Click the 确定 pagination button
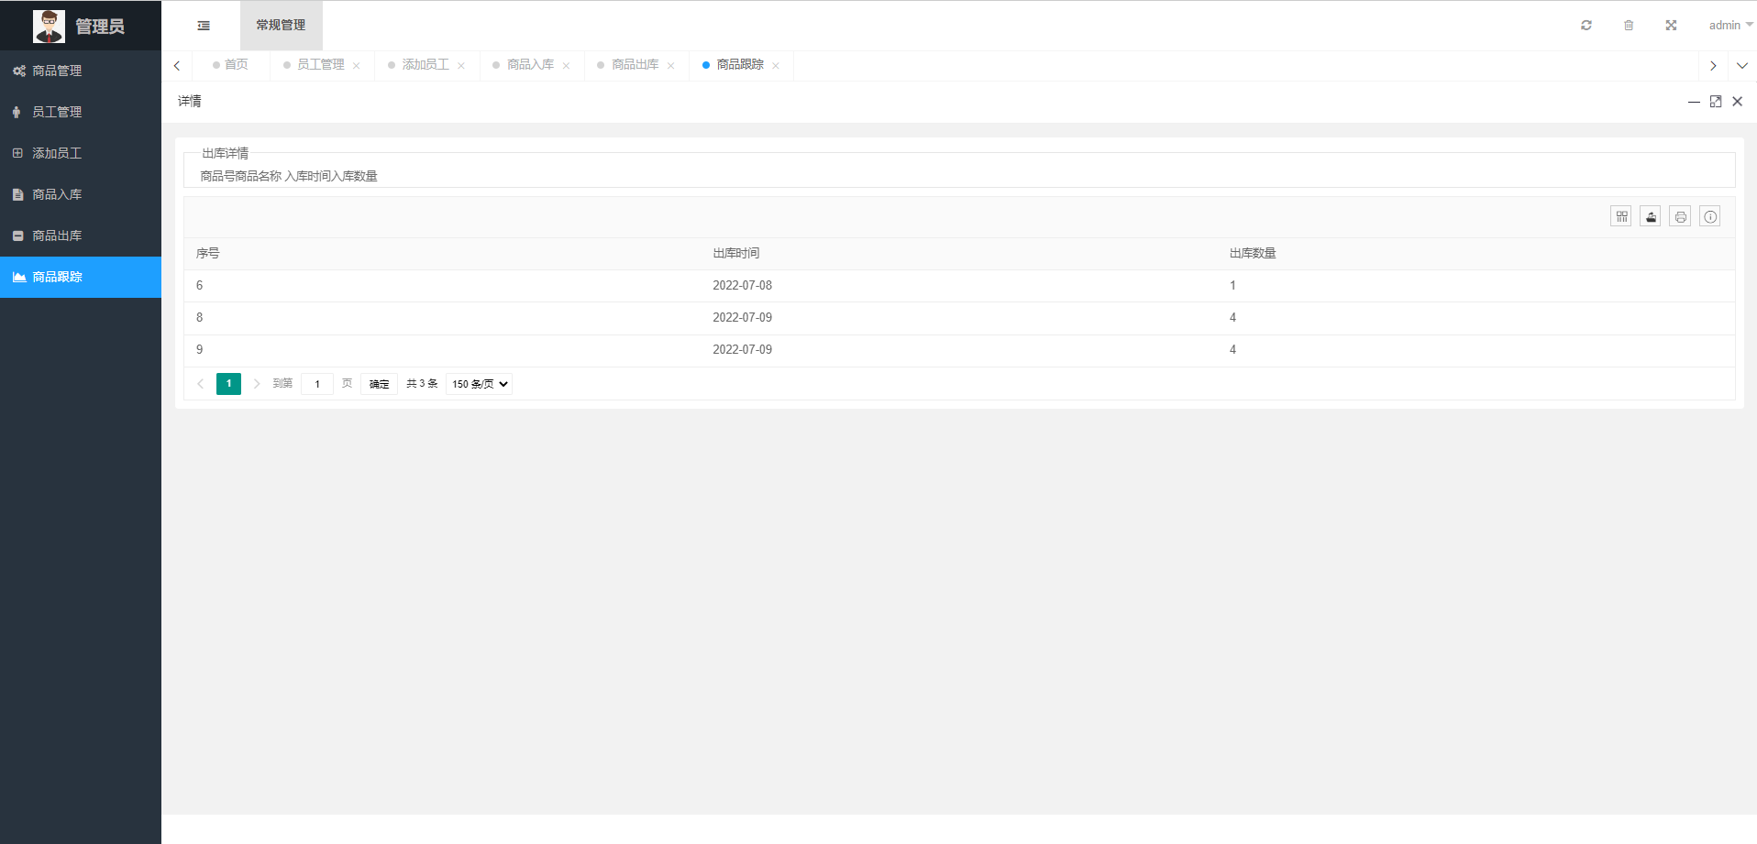Screen dimensions: 1757x844 click(380, 384)
